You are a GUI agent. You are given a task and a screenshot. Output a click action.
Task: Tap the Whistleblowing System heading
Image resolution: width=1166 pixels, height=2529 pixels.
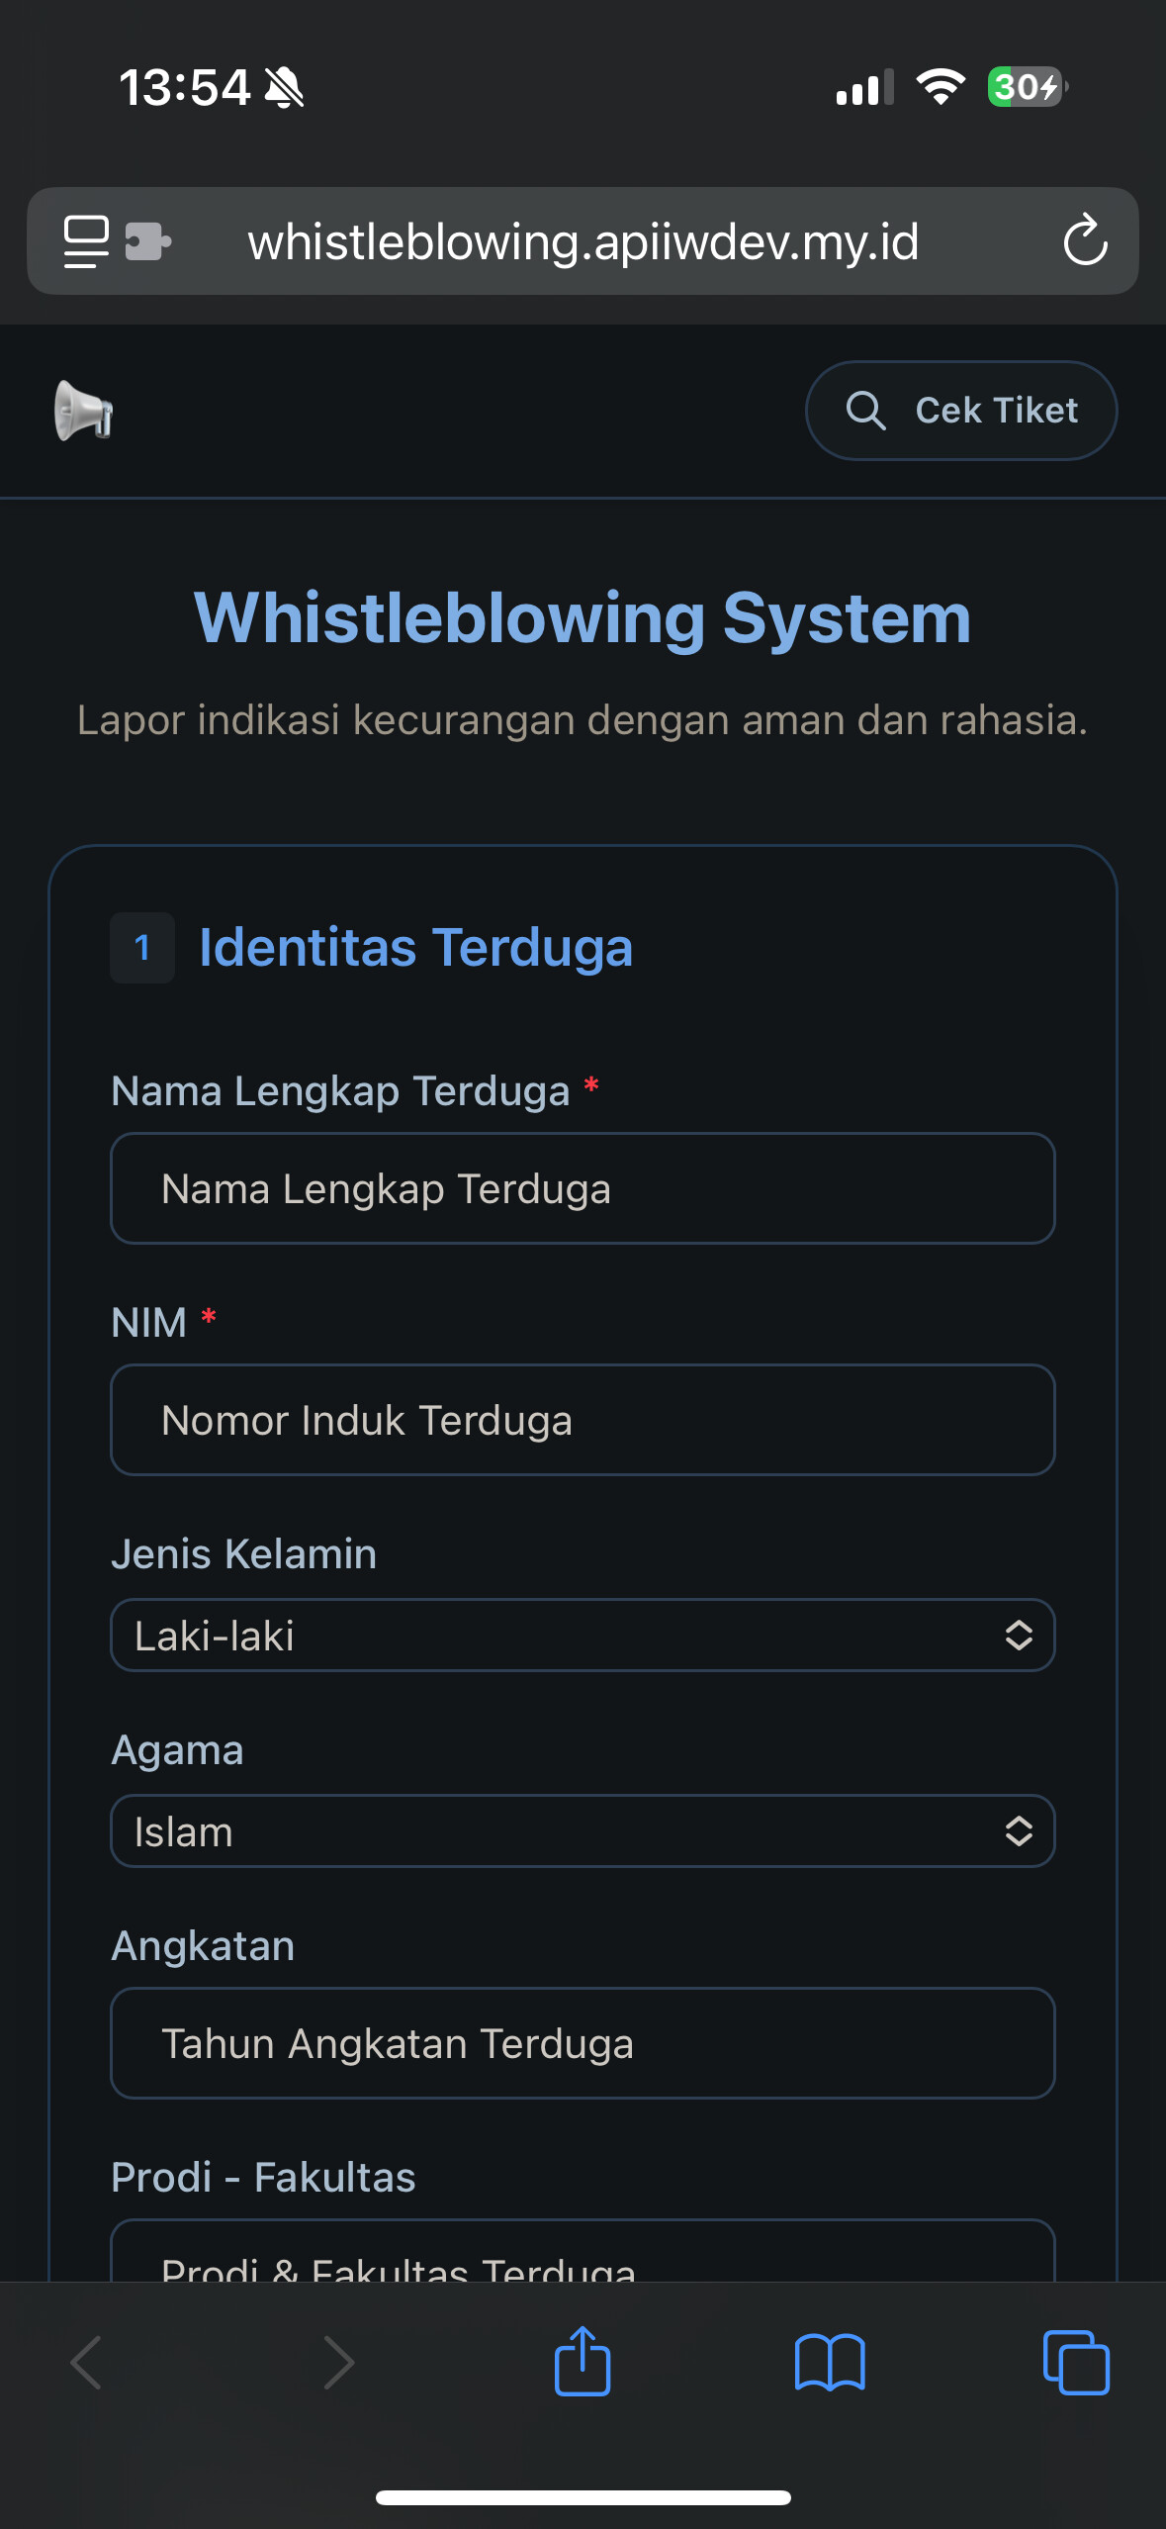[583, 618]
